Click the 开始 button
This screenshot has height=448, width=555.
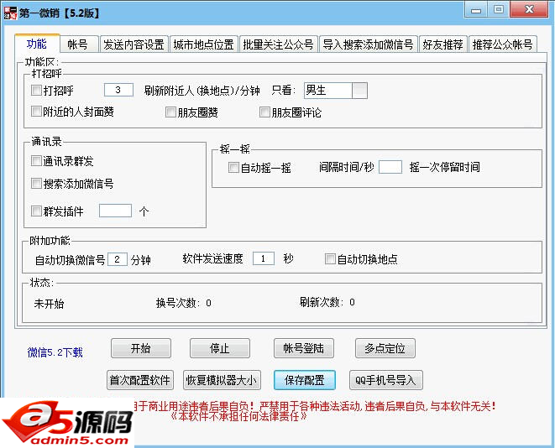(x=141, y=348)
